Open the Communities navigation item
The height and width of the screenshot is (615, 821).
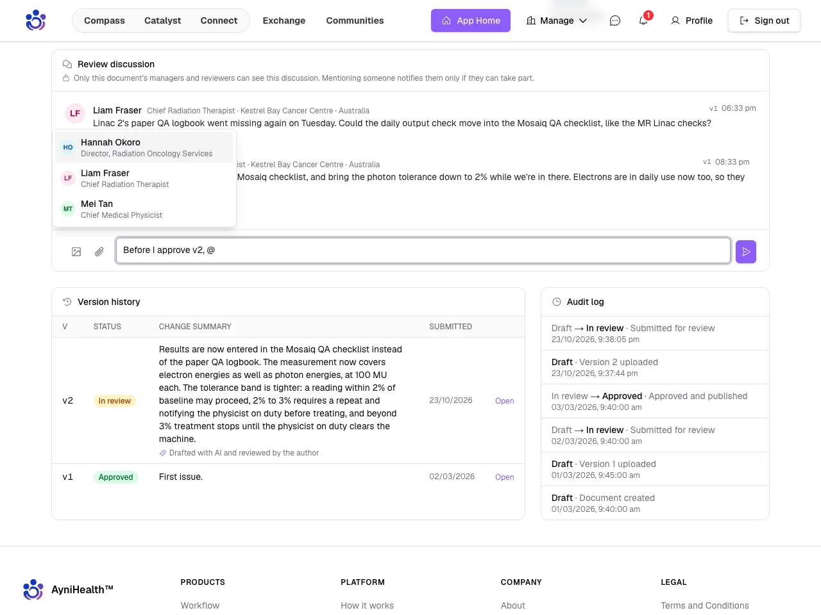coord(355,20)
